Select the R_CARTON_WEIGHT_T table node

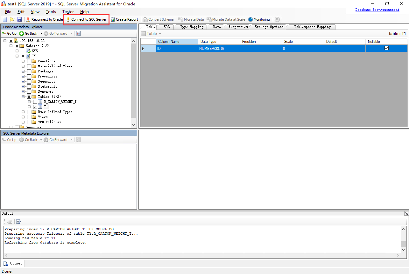[60, 102]
